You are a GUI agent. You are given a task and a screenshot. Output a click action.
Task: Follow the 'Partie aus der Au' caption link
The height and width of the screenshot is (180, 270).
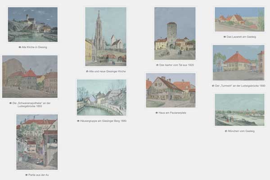pyautogui.click(x=39, y=175)
